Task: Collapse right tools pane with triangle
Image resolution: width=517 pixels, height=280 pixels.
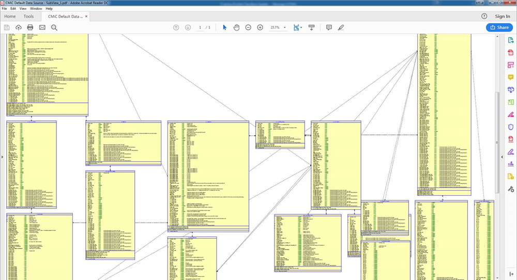Action: click(502, 157)
